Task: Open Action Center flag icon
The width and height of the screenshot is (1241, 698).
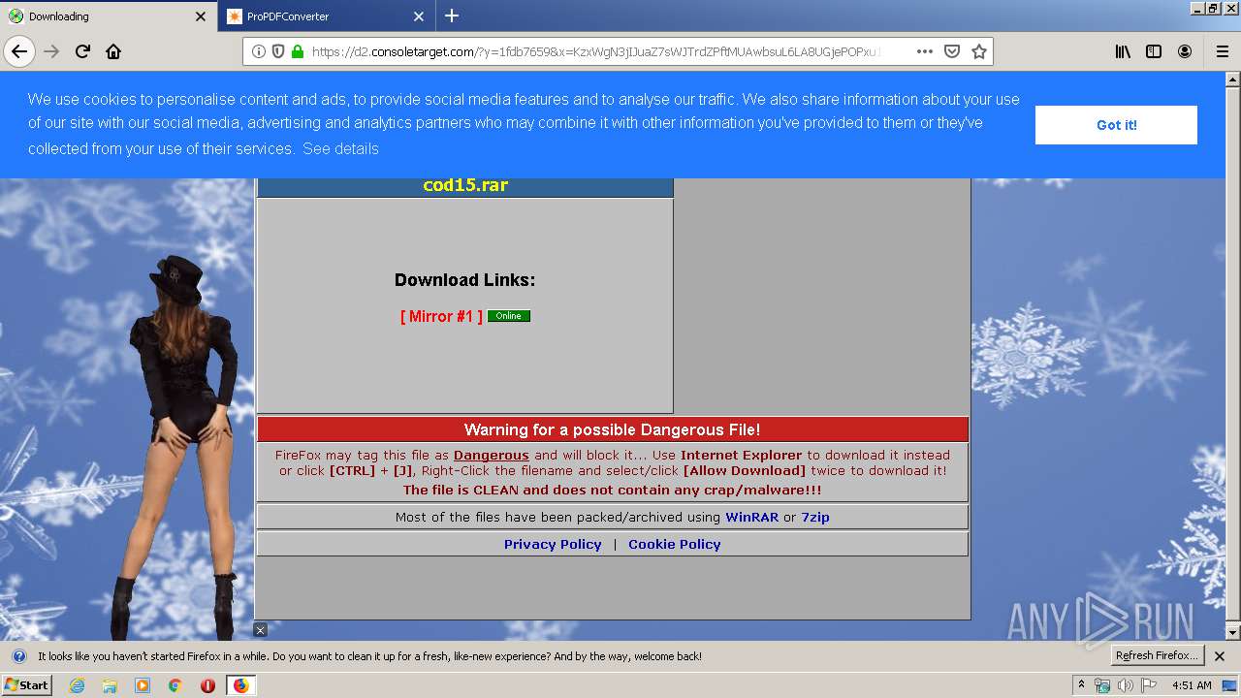Action: [x=1149, y=685]
